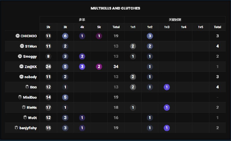Click the team logo beside Boo

pyautogui.click(x=27, y=87)
